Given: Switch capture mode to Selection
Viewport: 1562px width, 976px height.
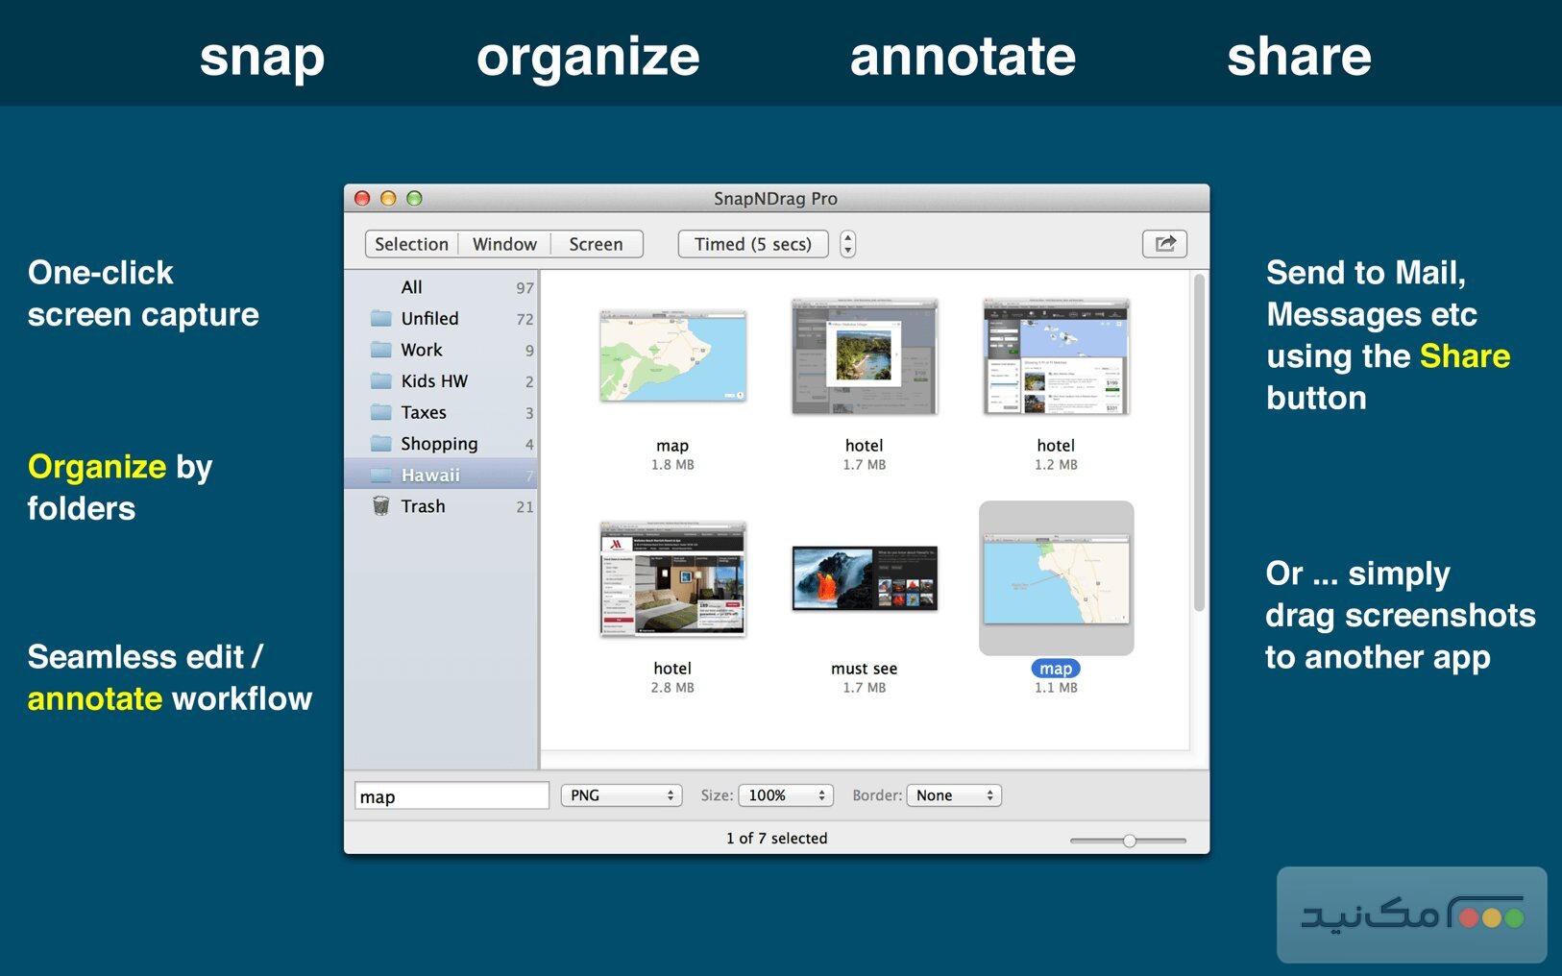Looking at the screenshot, I should pos(411,244).
